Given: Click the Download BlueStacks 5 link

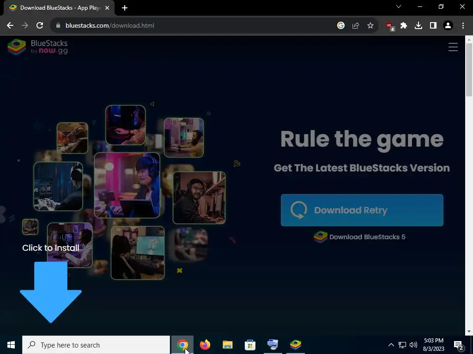Looking at the screenshot, I should click(x=359, y=237).
